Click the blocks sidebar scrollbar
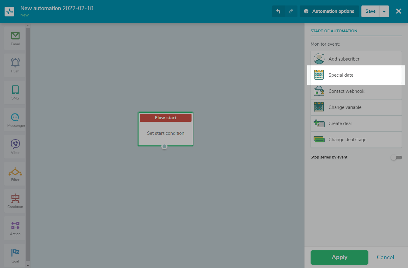The width and height of the screenshot is (408, 268). point(28,144)
